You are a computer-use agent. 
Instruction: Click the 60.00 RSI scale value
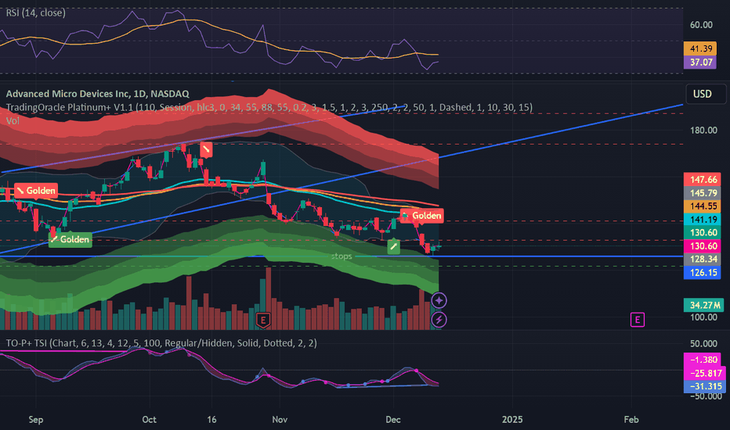[701, 25]
